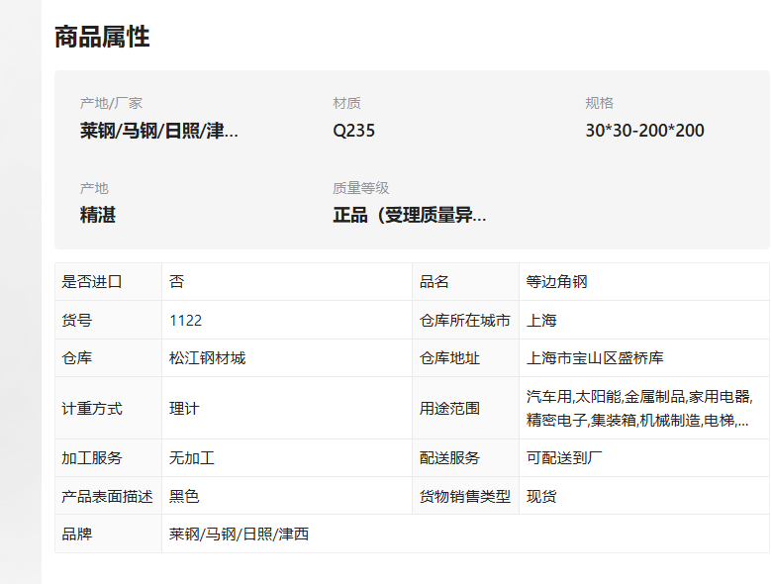Click surface description value 黑色
Viewport: 772px width, 584px height.
[x=184, y=496]
